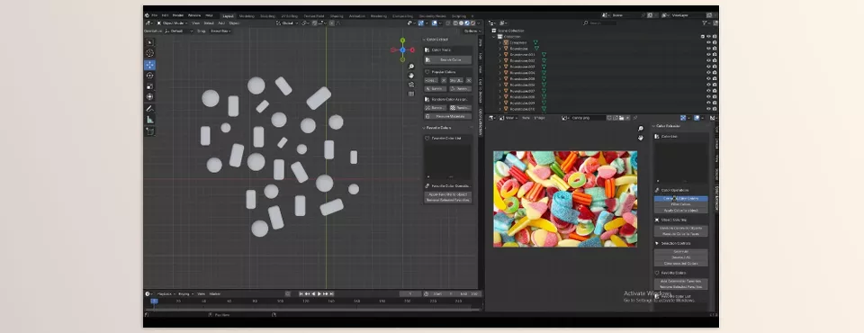The width and height of the screenshot is (864, 333).
Task: Open the Keying dropdown in timeline
Action: (185, 294)
